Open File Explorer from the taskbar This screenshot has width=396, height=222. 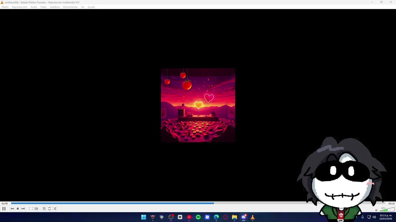point(235,217)
